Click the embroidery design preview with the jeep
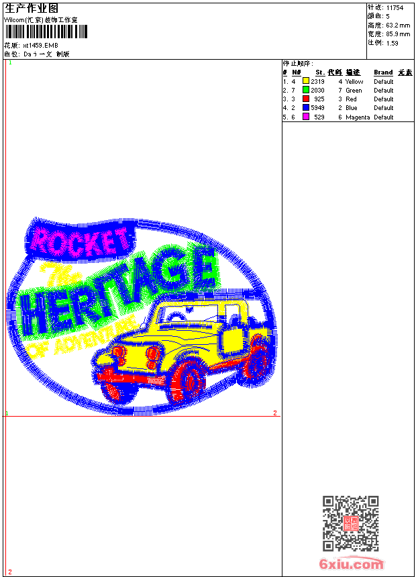The width and height of the screenshot is (416, 577). [142, 316]
